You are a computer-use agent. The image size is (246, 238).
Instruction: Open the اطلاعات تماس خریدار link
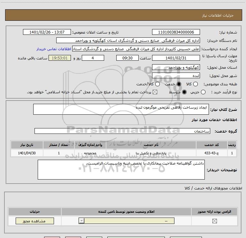[x=54, y=49]
